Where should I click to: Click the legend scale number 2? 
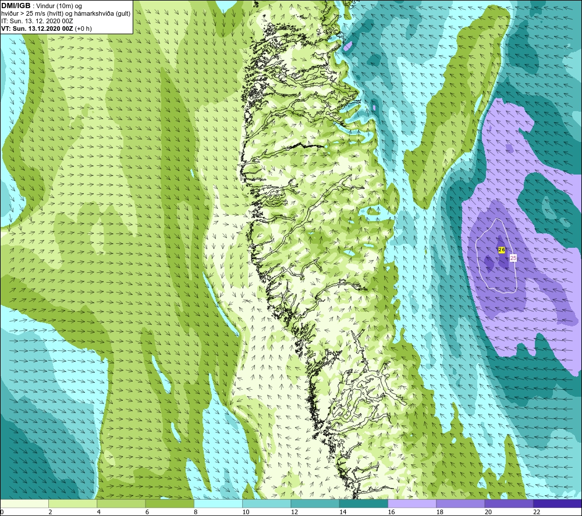pos(50,513)
